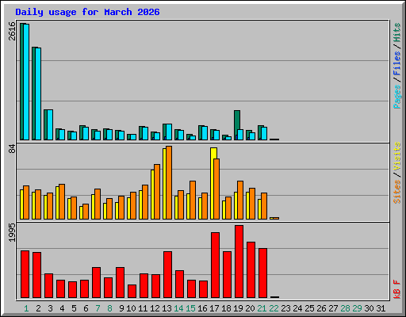Click the green day 22 label

click(x=274, y=308)
